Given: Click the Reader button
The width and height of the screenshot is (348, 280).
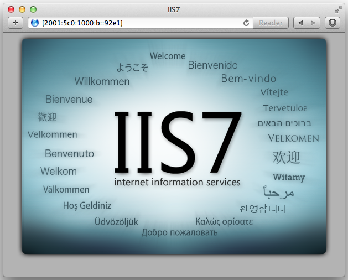Looking at the screenshot, I should (x=271, y=23).
